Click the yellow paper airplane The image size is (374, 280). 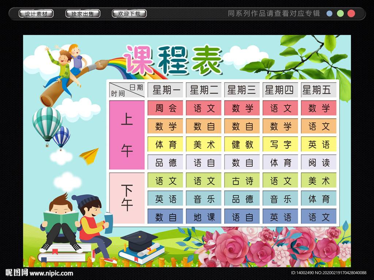coord(89,156)
